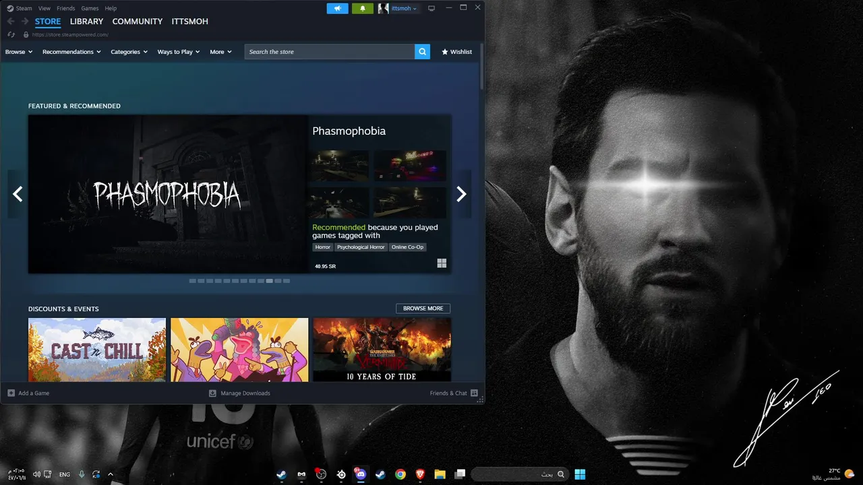This screenshot has width=863, height=485.
Task: Open the ITTSMOH profile tab
Action: point(190,22)
